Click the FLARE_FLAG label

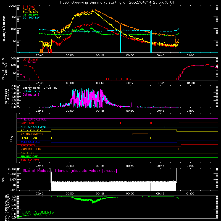pyautogui.click(x=29, y=138)
